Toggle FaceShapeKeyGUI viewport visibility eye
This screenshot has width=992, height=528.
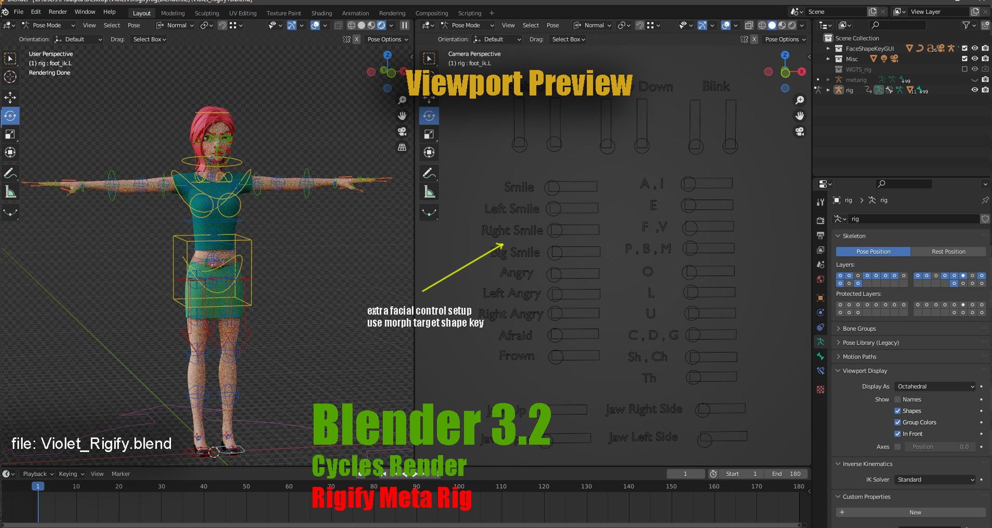click(x=974, y=49)
